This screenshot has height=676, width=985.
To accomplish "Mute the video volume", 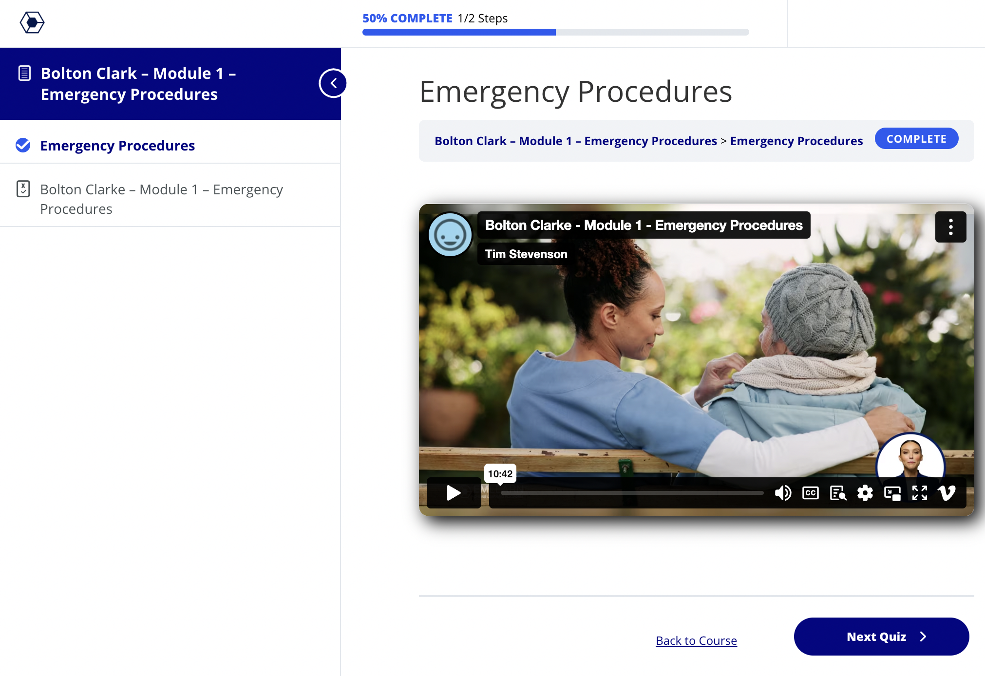I will click(783, 493).
